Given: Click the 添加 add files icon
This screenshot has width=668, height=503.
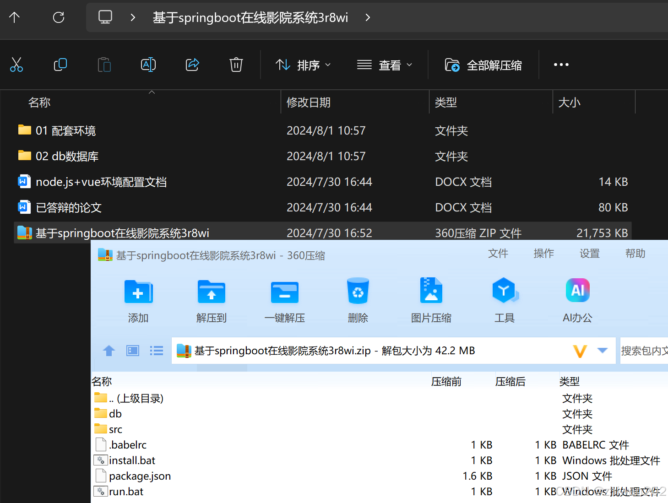Looking at the screenshot, I should (138, 300).
